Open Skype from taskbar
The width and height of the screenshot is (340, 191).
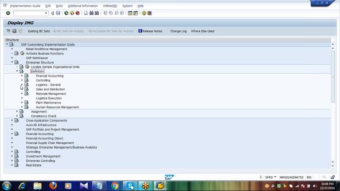point(130,186)
